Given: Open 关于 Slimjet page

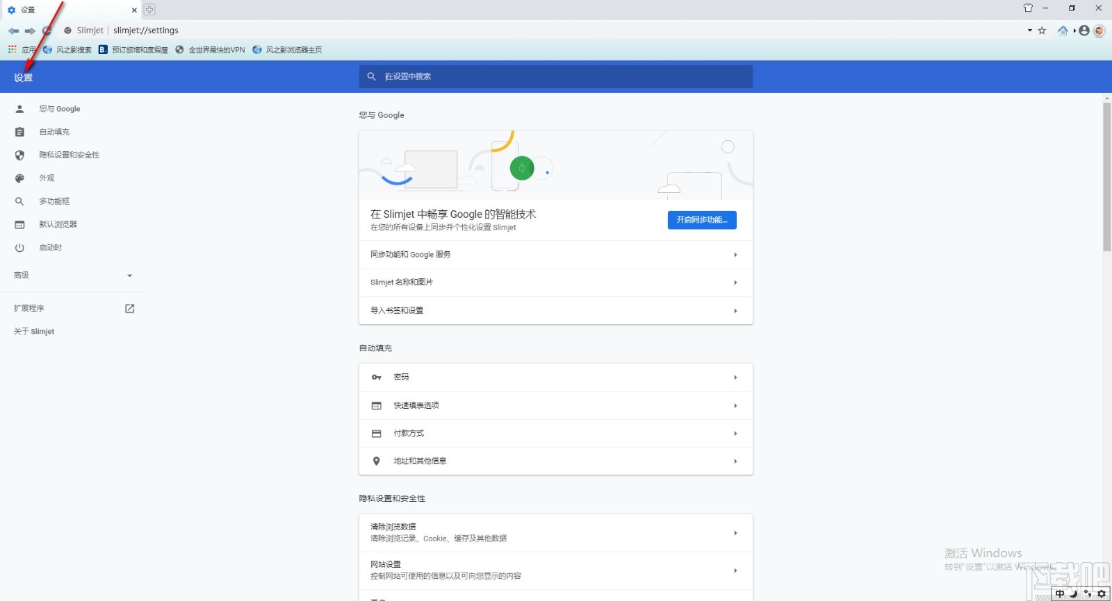Looking at the screenshot, I should point(34,332).
